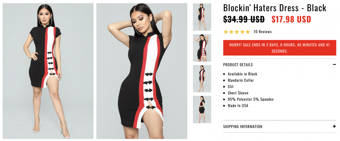Select the first dress thumbnail
This screenshot has width=340, height=141.
tap(202, 17)
